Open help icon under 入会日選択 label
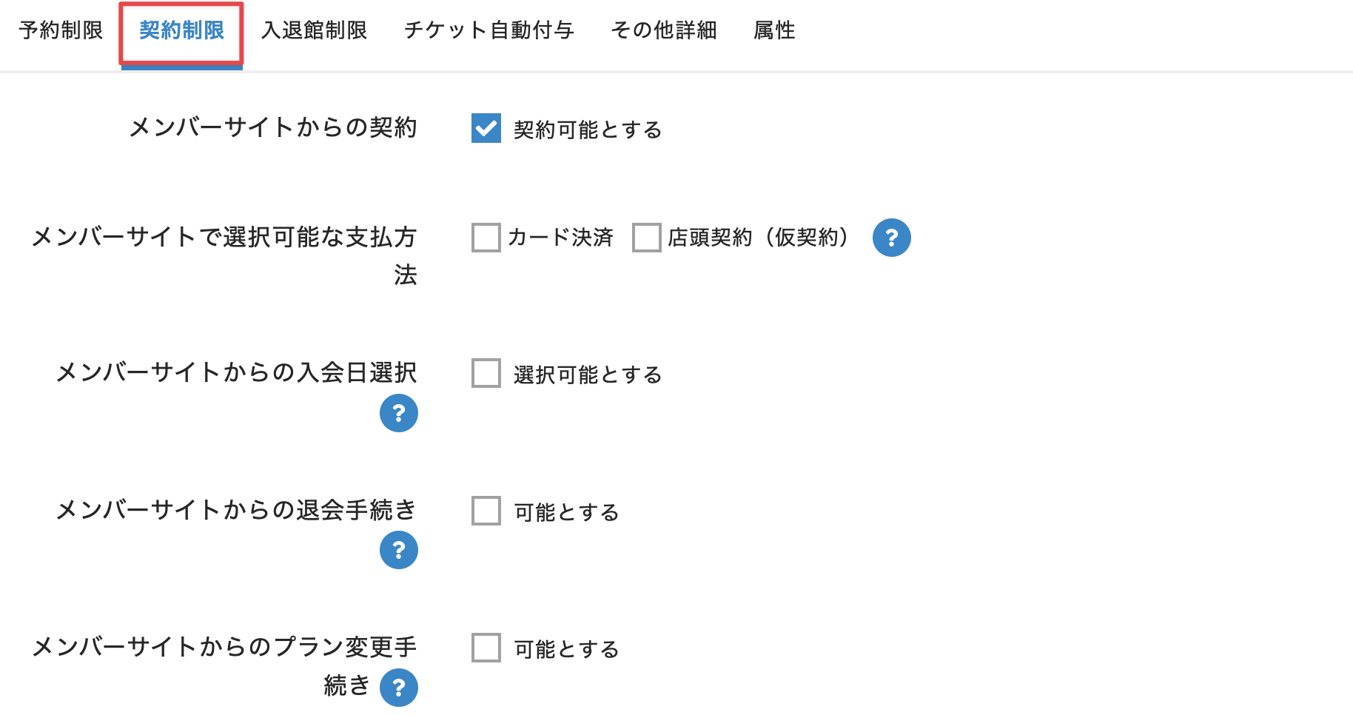 pos(399,413)
